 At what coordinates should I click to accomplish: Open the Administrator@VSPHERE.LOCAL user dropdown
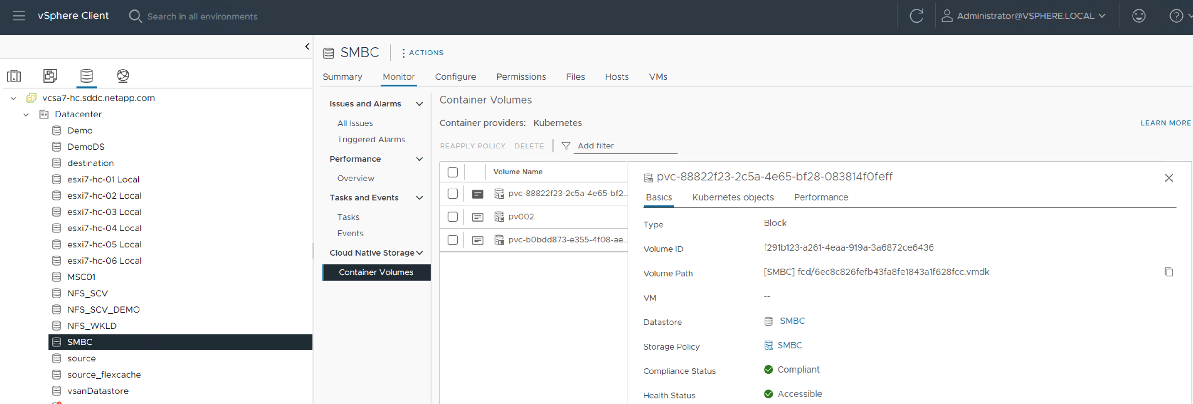1025,16
